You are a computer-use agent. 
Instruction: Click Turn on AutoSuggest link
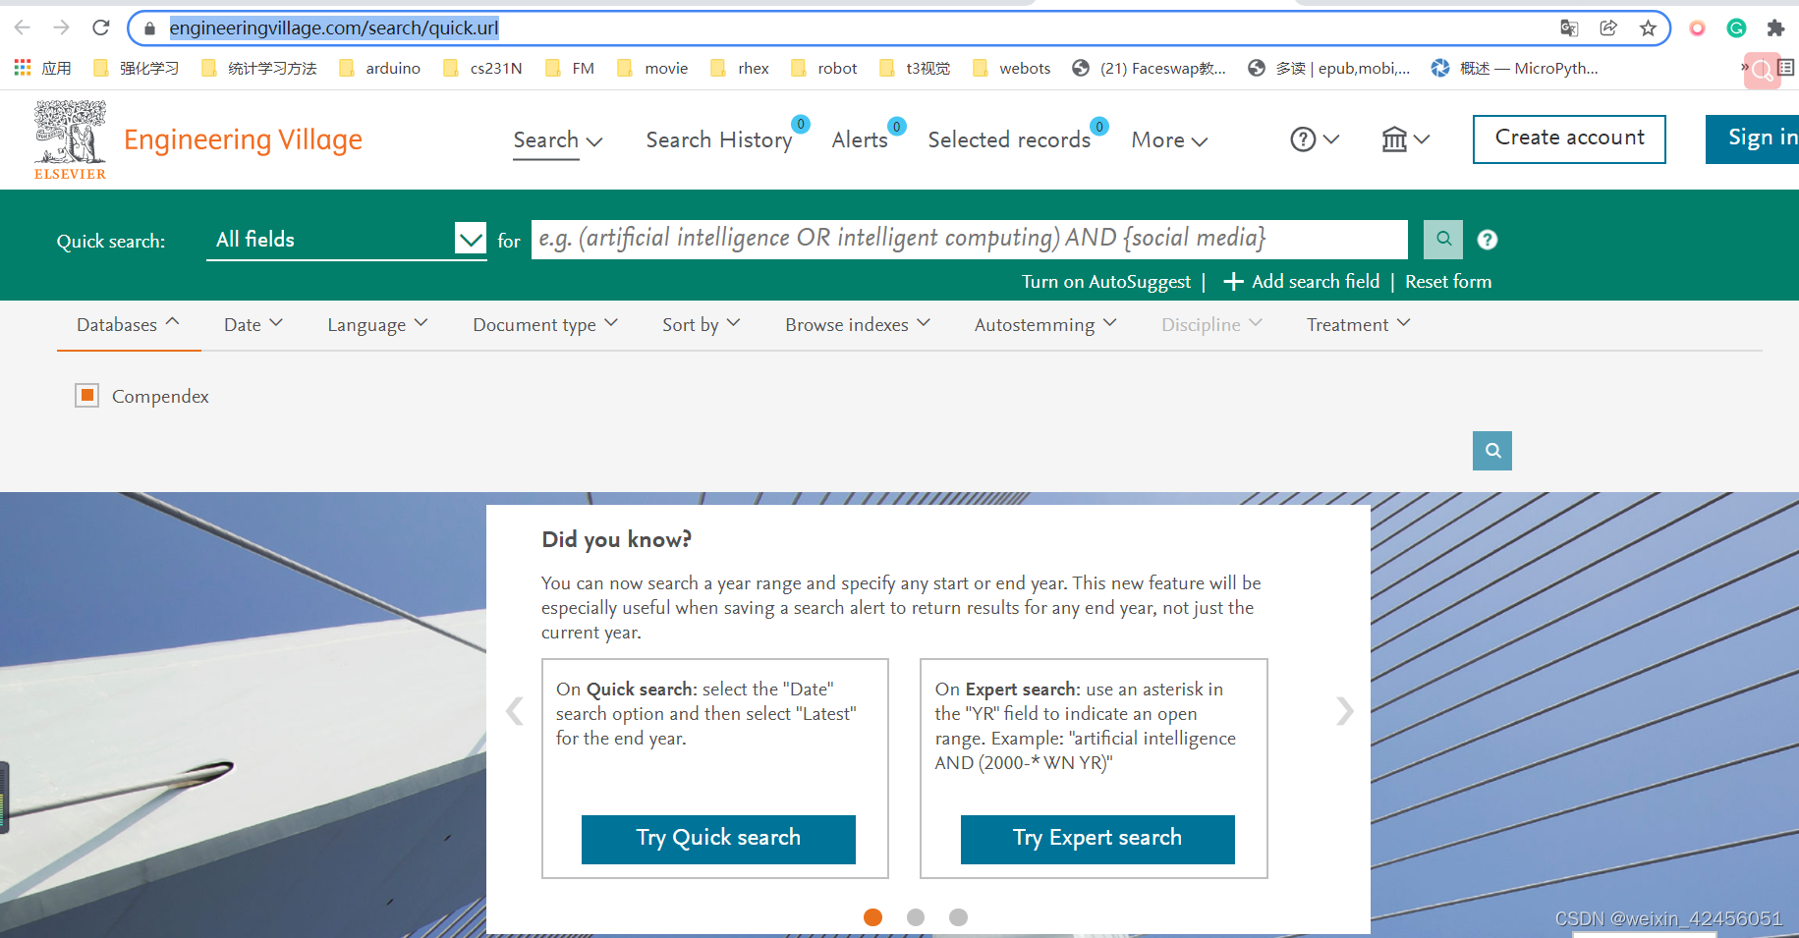(1106, 282)
